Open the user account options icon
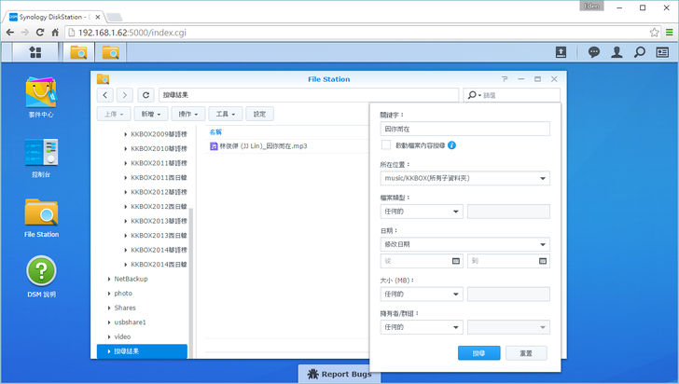 (x=617, y=52)
